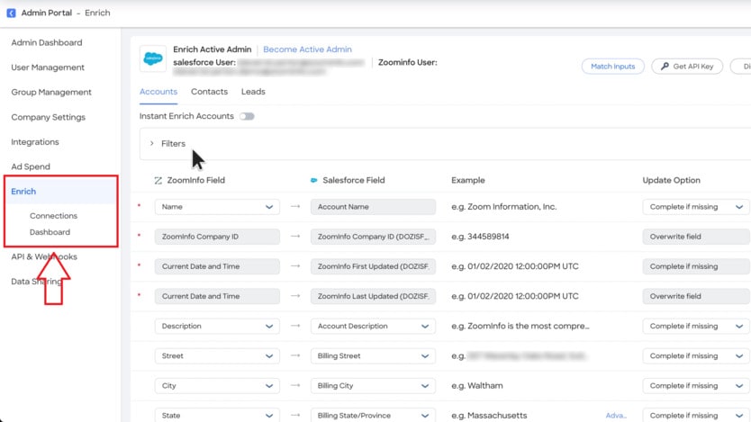Screen dimensions: 751x422
Task: Click 'e.g. 344589814' example text
Action: [480, 237]
